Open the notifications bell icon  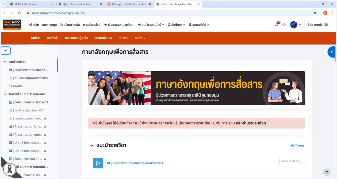(x=277, y=25)
